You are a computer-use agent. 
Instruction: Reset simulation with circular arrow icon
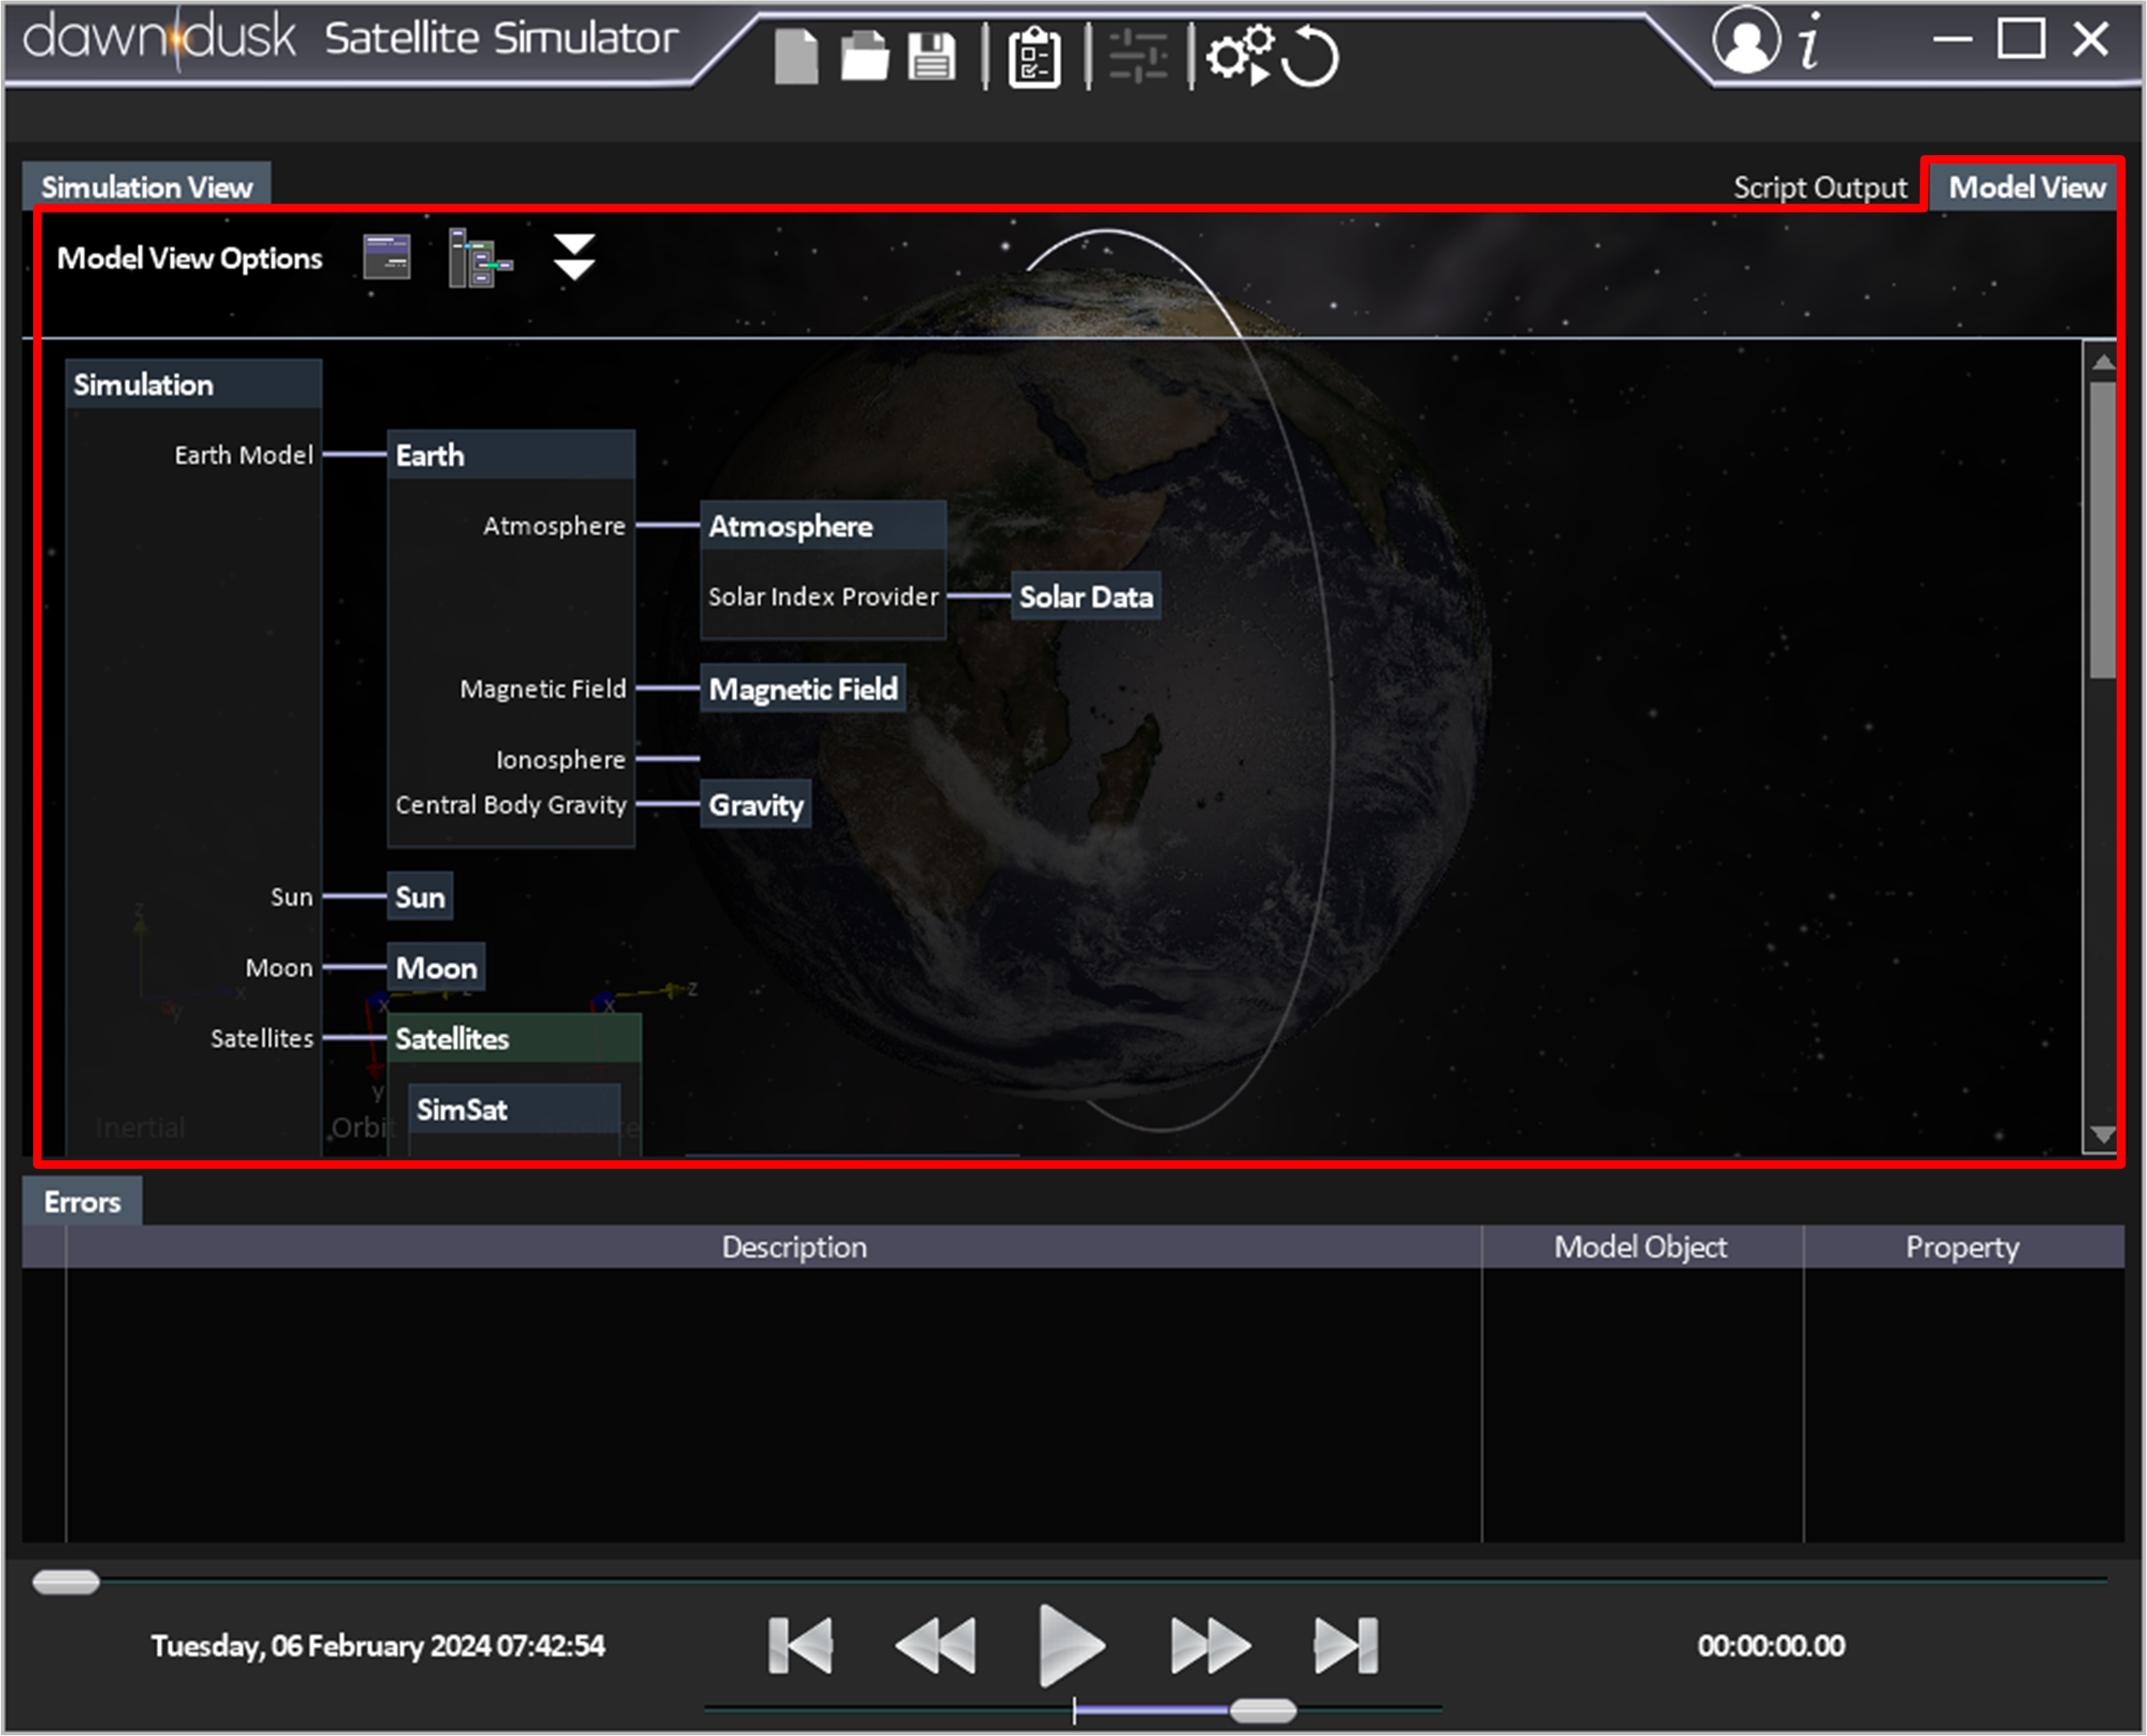1310,57
